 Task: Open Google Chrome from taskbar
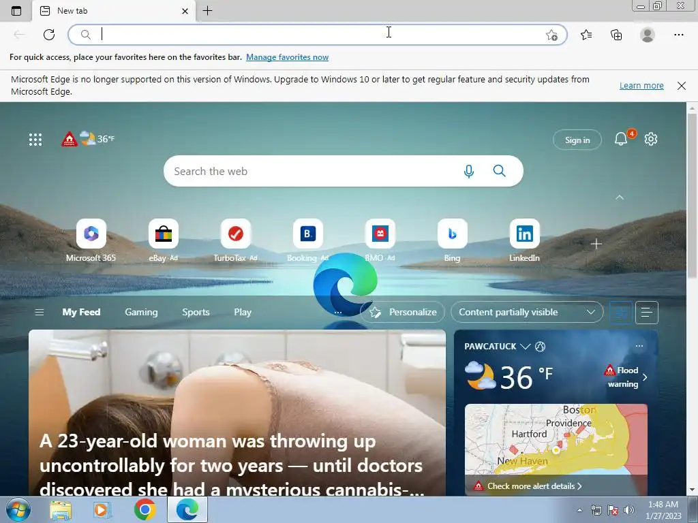pyautogui.click(x=145, y=509)
